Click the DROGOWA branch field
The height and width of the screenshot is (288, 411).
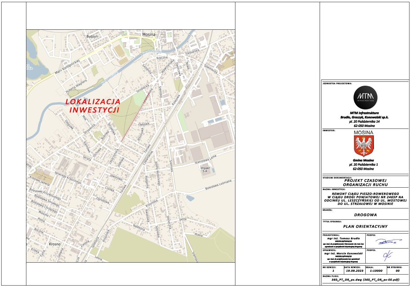(x=365, y=215)
